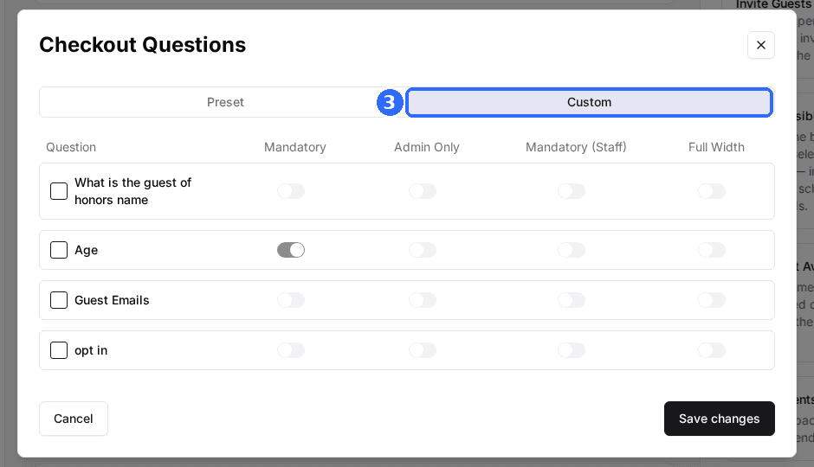The image size is (814, 467).
Task: Check the 'What is the guest of honors name' checkbox
Action: click(x=59, y=191)
